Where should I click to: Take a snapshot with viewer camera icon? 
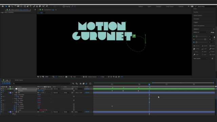coord(66,77)
